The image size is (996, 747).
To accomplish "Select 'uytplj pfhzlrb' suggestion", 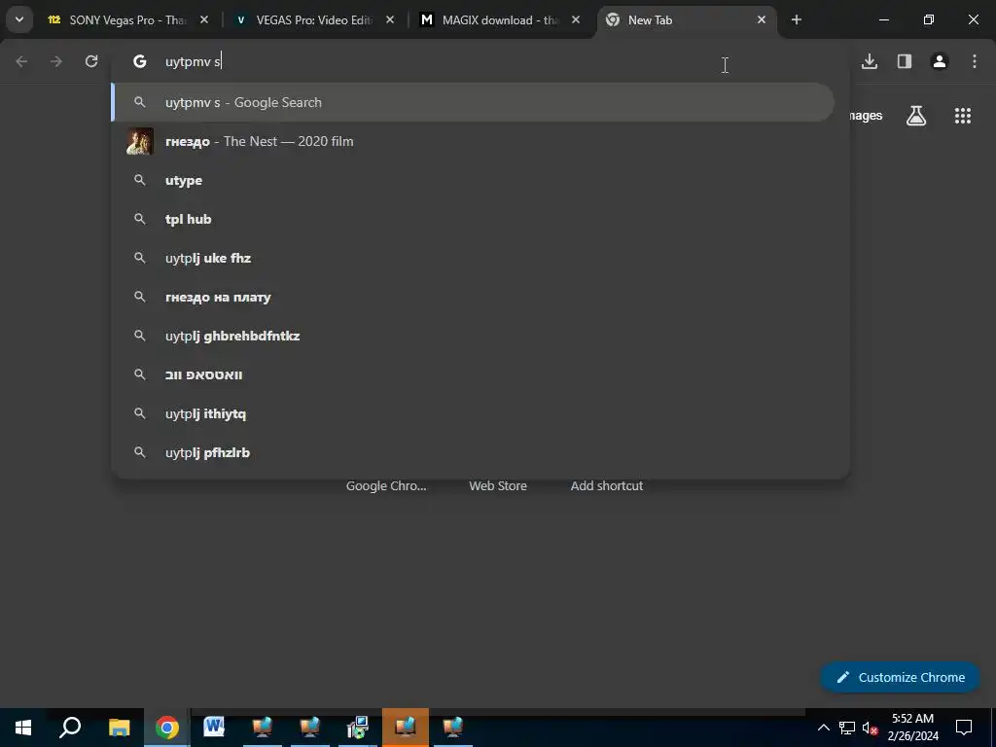I will [x=473, y=452].
